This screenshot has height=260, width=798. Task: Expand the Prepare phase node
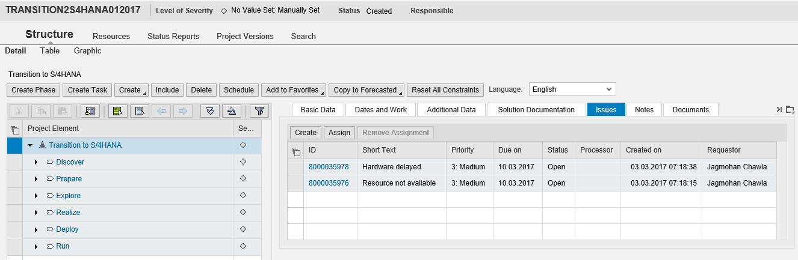pos(36,179)
